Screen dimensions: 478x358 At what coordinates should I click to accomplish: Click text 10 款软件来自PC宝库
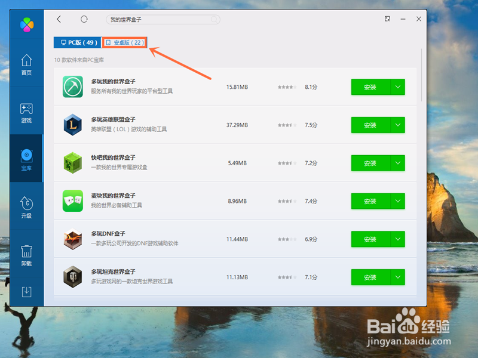[79, 60]
